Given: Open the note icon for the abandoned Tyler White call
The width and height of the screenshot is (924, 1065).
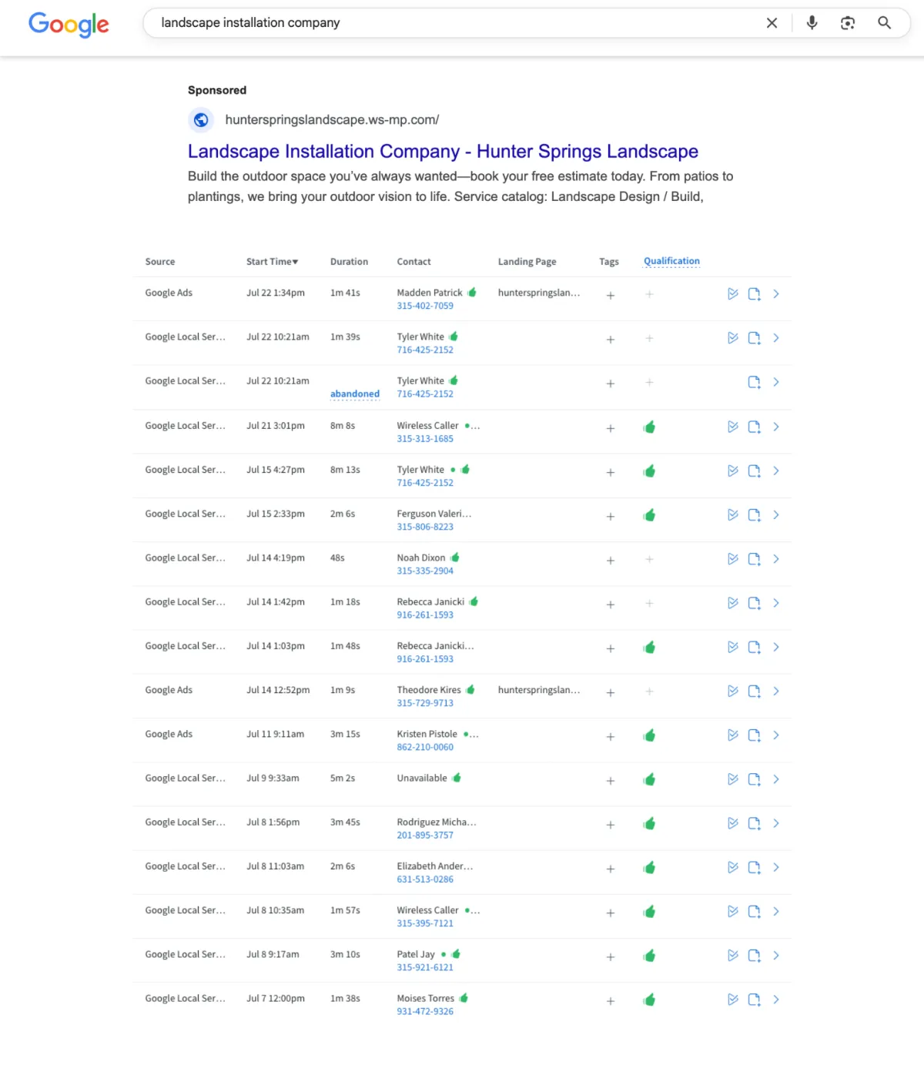Looking at the screenshot, I should 755,383.
